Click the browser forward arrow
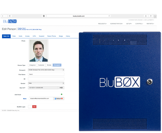Image resolution: width=162 pixels, height=133 pixels. (6, 16)
